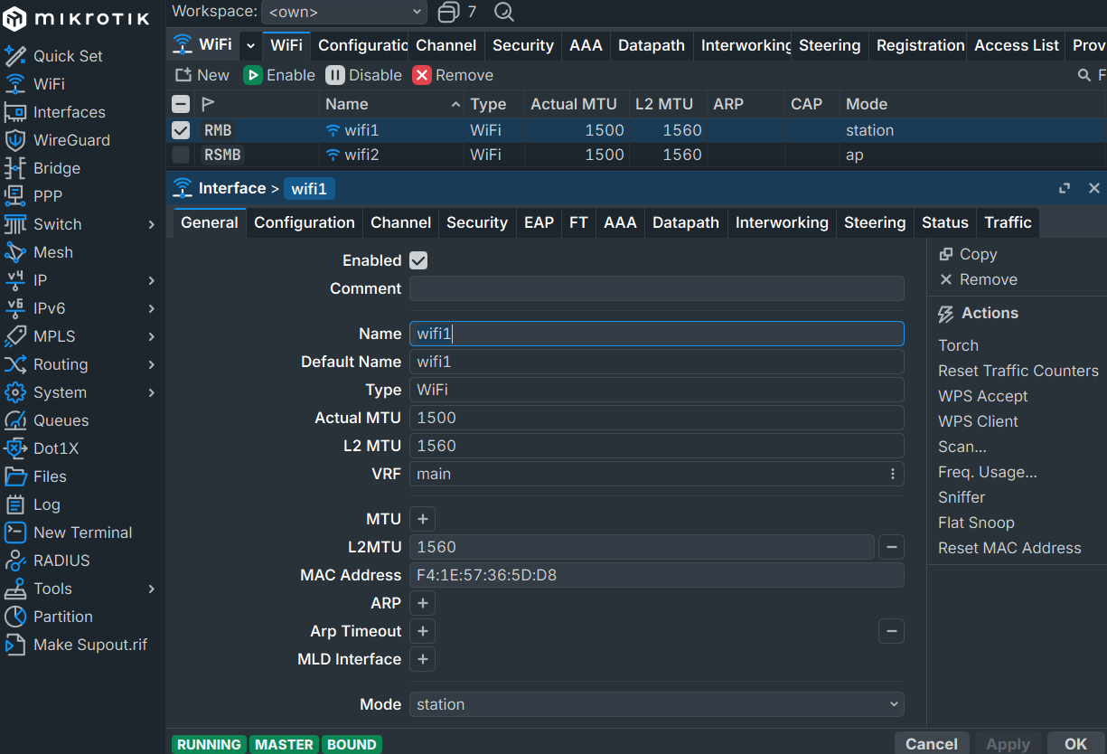Open WiFi panel title dropdown arrow
The image size is (1107, 754).
(x=250, y=45)
